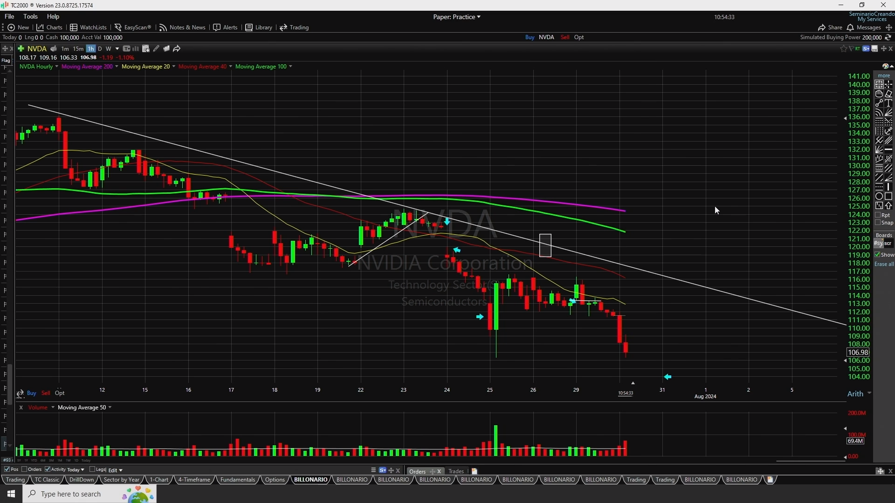
Task: Expand the Moving Average 200 dropdown
Action: [117, 67]
